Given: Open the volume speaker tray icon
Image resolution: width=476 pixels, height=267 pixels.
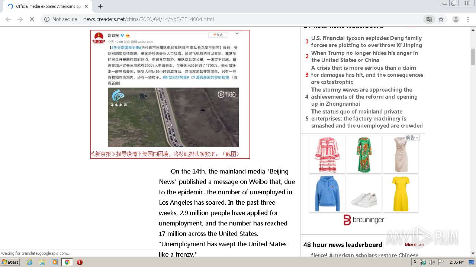Looking at the screenshot, I should pos(431,262).
